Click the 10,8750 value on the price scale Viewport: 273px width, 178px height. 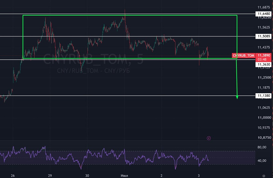click(x=264, y=137)
